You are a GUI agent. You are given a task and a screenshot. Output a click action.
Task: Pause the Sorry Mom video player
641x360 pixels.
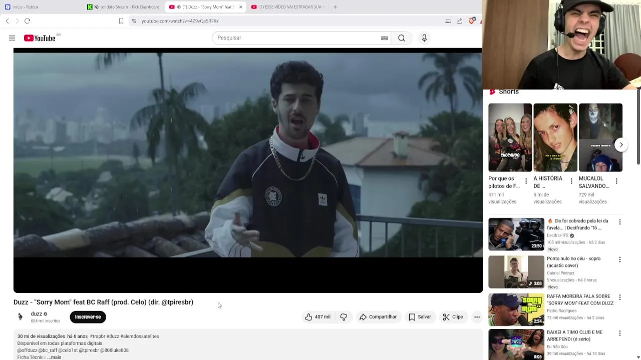247,170
